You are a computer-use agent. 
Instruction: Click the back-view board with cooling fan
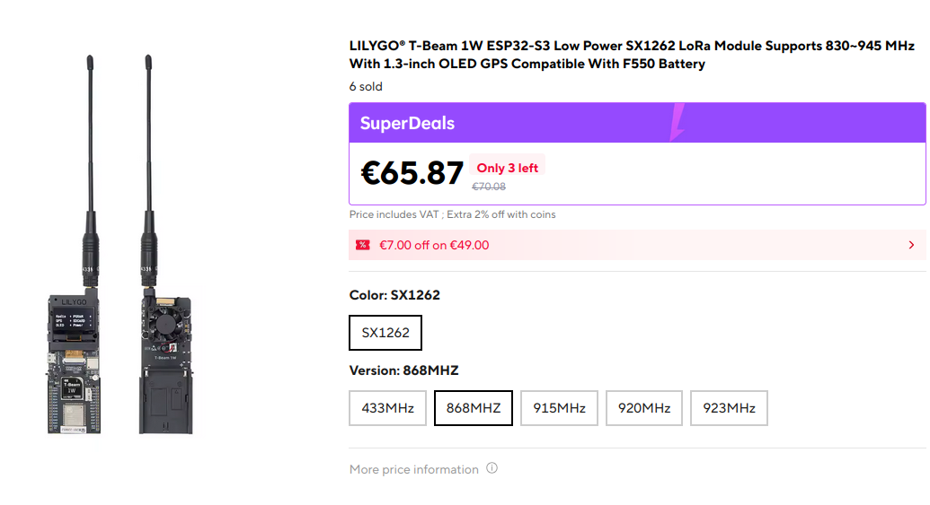pyautogui.click(x=164, y=359)
